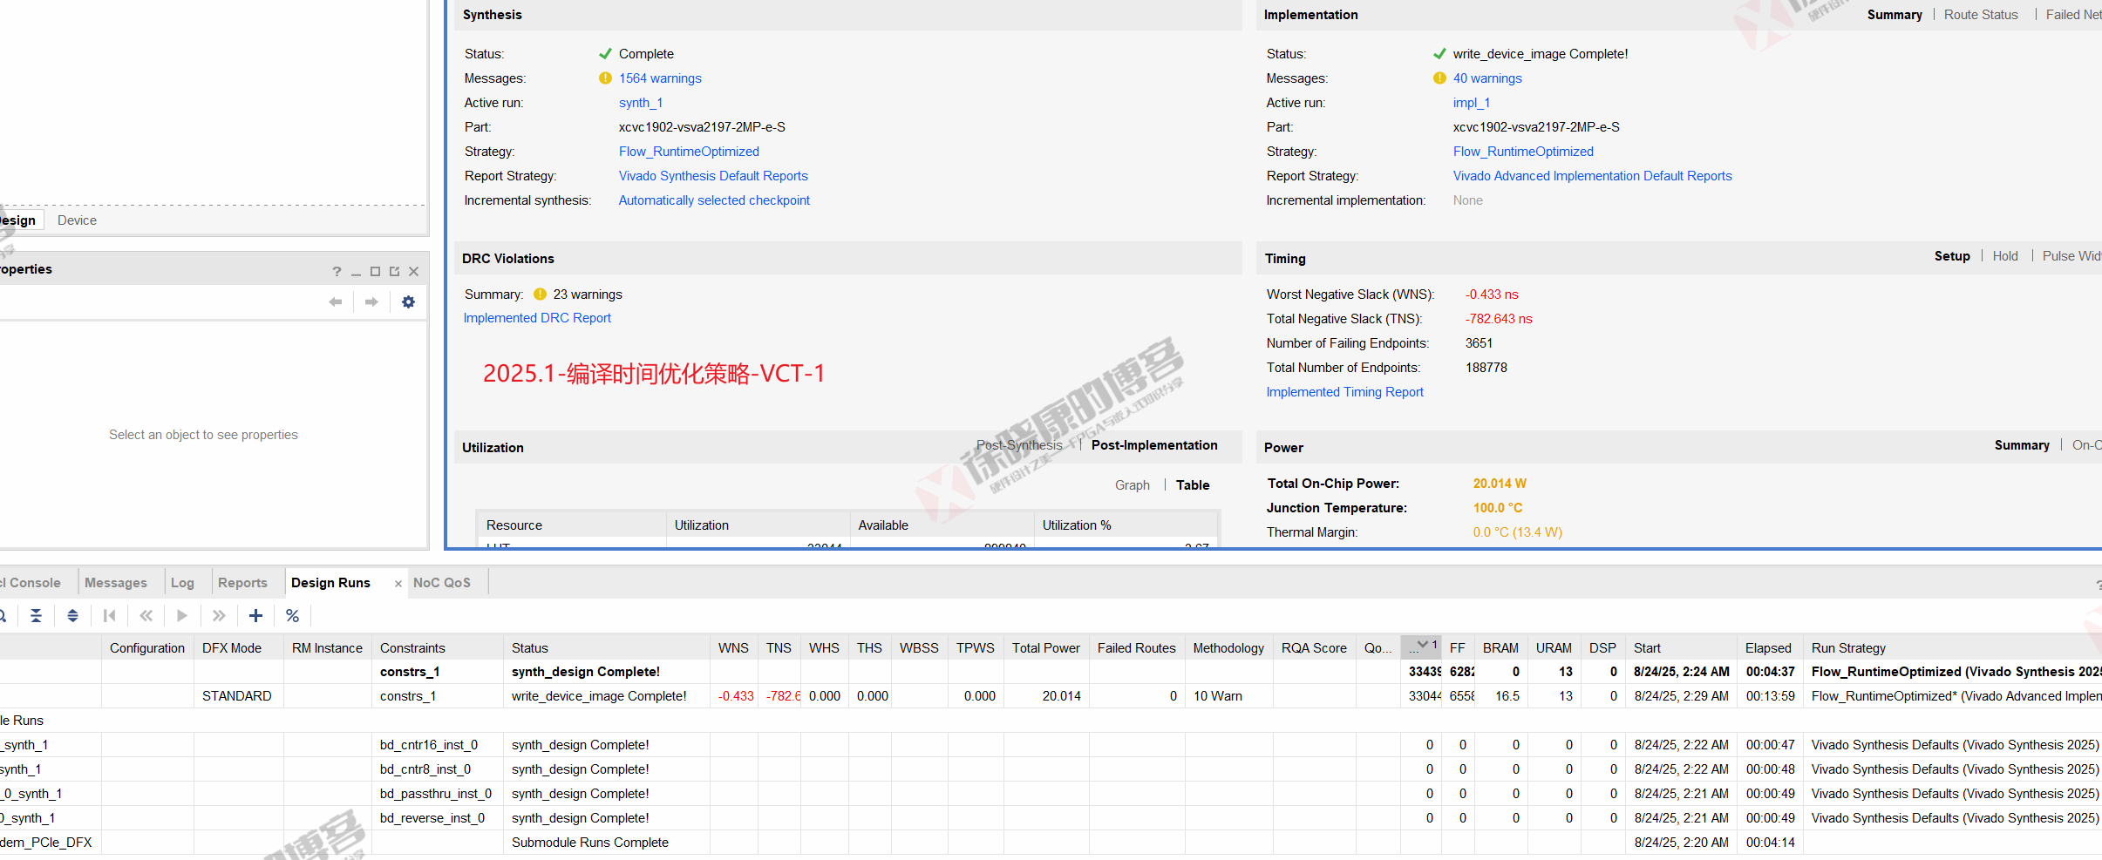The width and height of the screenshot is (2102, 860).
Task: Click Automatically selected checkpoint link
Action: pos(714,200)
